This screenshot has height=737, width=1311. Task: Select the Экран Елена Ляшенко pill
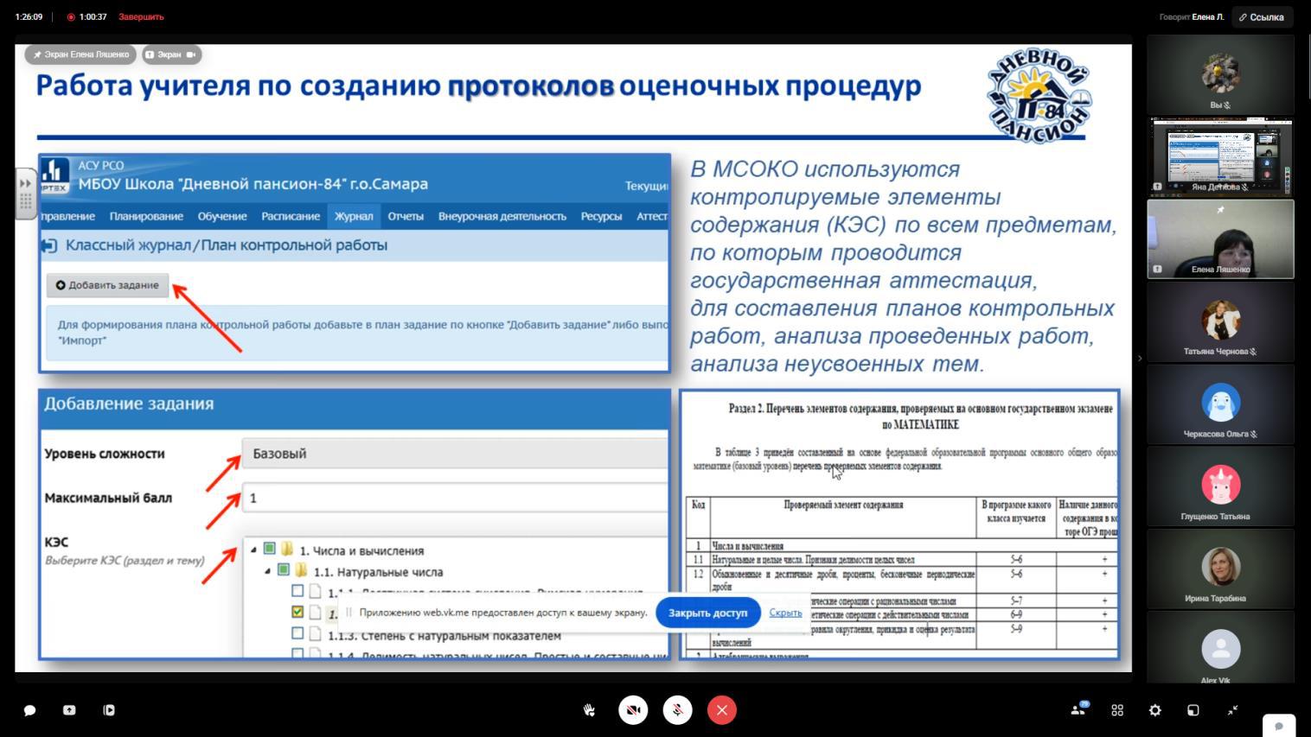click(x=81, y=54)
